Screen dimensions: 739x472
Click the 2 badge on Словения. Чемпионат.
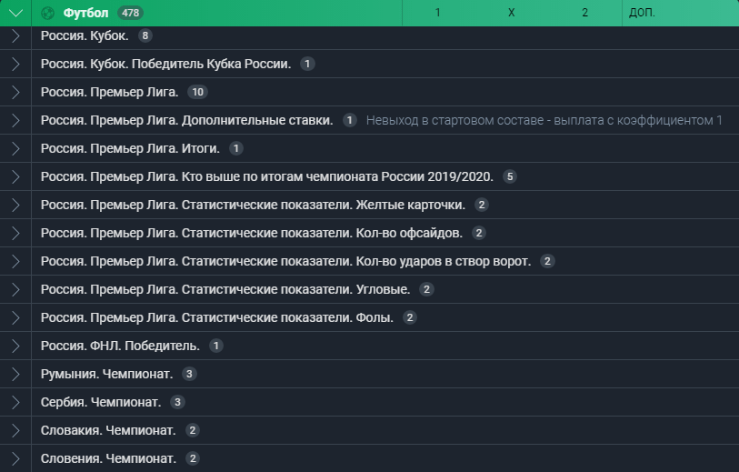(x=193, y=458)
